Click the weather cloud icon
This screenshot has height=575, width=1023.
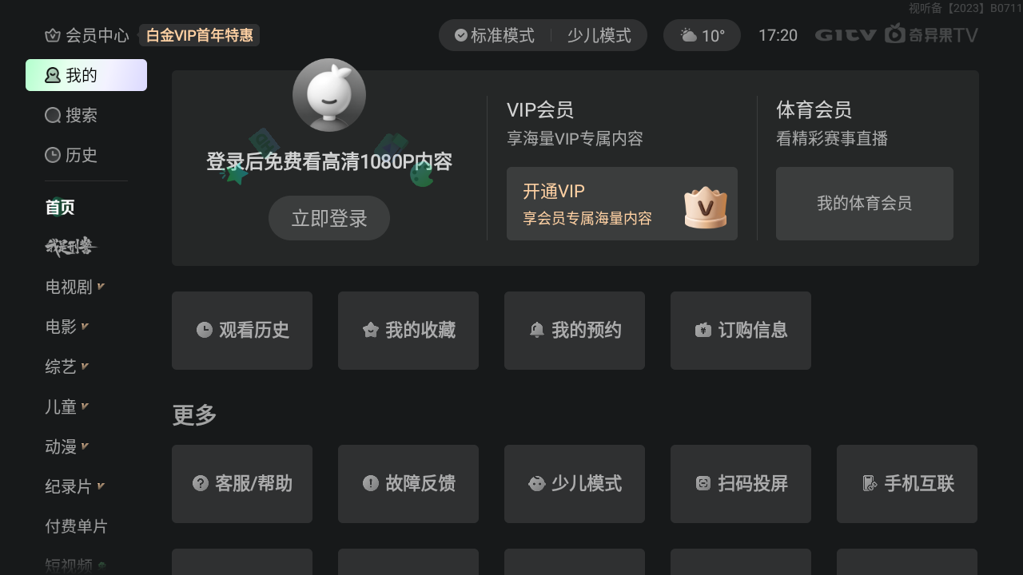point(688,35)
